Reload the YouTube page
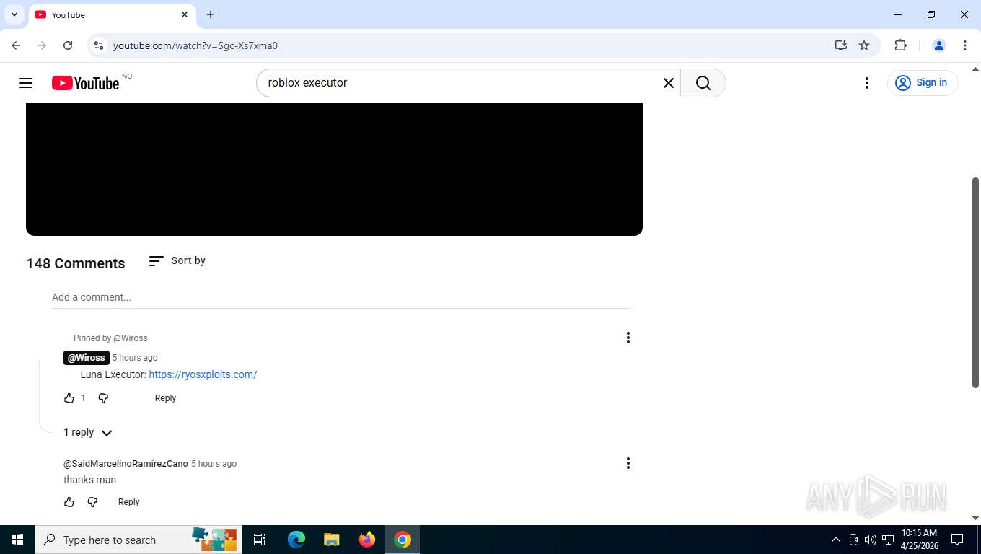981x554 pixels. click(68, 45)
